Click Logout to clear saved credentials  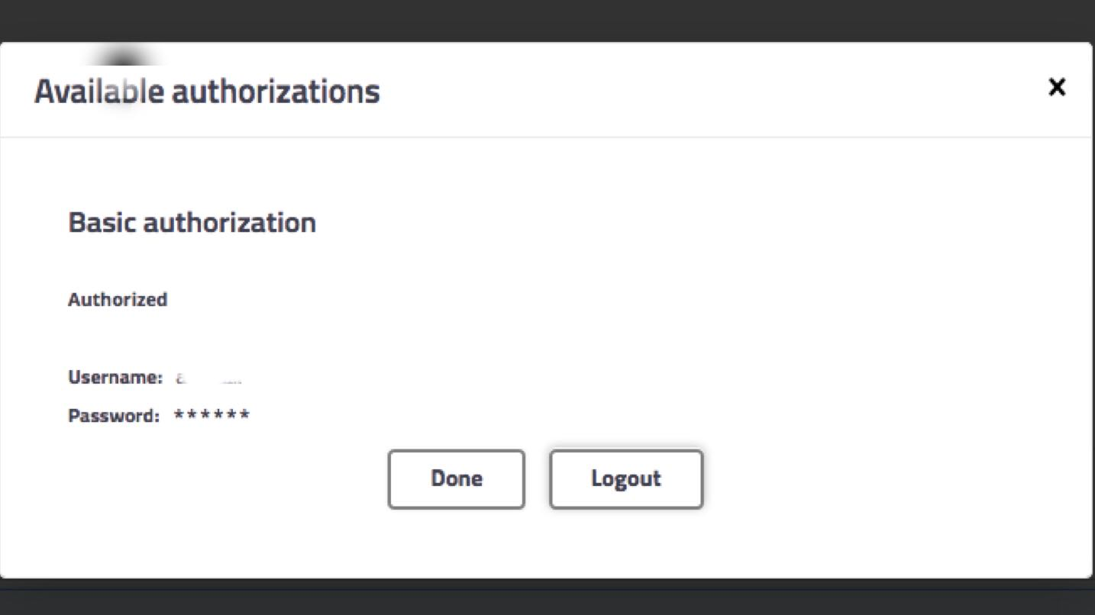coord(625,478)
